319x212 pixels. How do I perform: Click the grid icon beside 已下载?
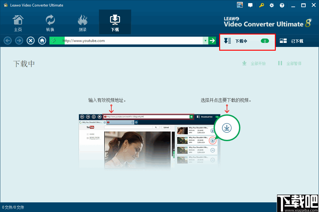coord(283,41)
